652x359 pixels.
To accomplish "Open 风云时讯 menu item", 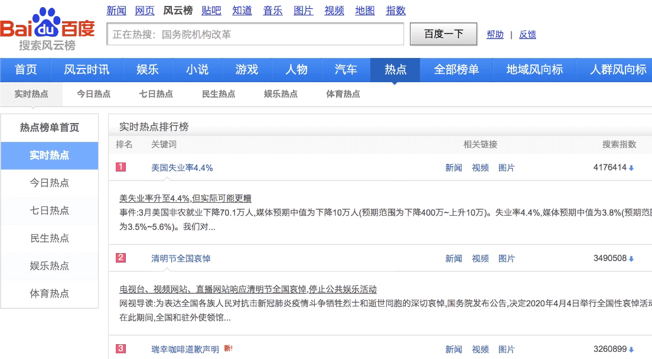I will pyautogui.click(x=86, y=70).
